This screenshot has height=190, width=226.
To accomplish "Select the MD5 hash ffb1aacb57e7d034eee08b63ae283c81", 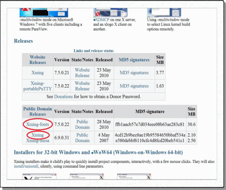I will tap(150, 124).
